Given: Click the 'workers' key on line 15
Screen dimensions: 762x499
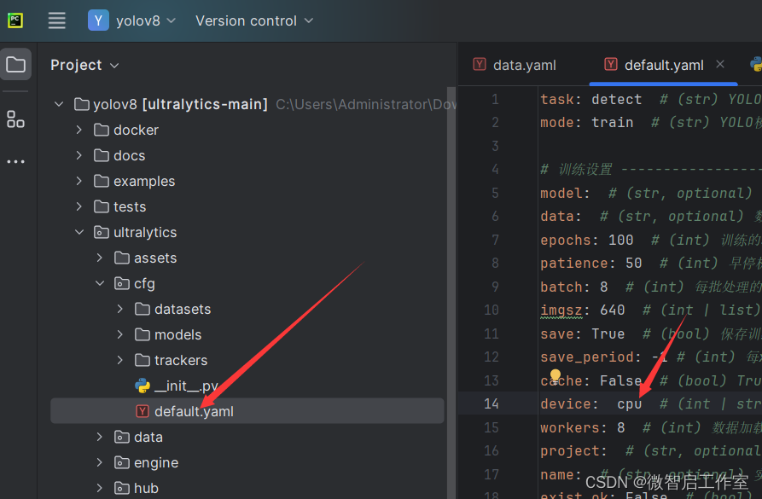Looking at the screenshot, I should (x=570, y=427).
